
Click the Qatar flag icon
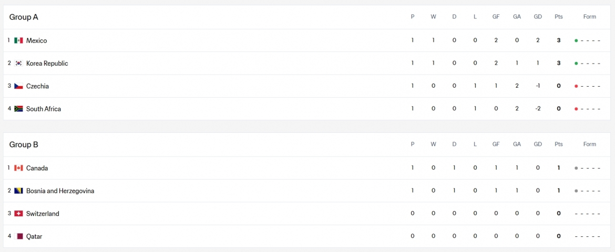(18, 236)
